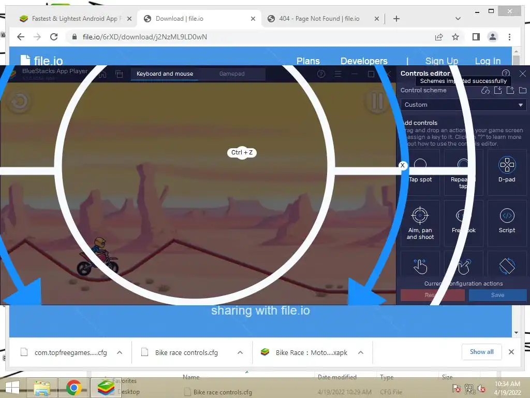This screenshot has height=398, width=530.
Task: Click the Save button in Controls editor
Action: (x=497, y=295)
